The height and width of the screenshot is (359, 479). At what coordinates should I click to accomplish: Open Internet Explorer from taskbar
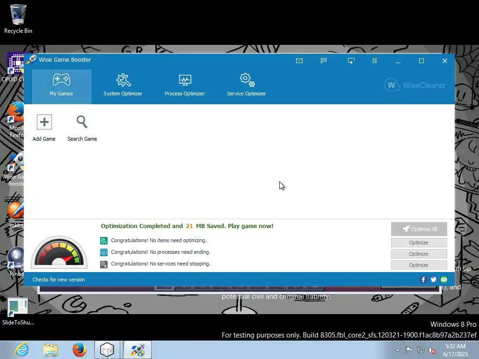pos(22,350)
